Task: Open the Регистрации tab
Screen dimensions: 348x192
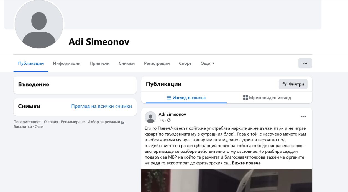Action: (157, 63)
